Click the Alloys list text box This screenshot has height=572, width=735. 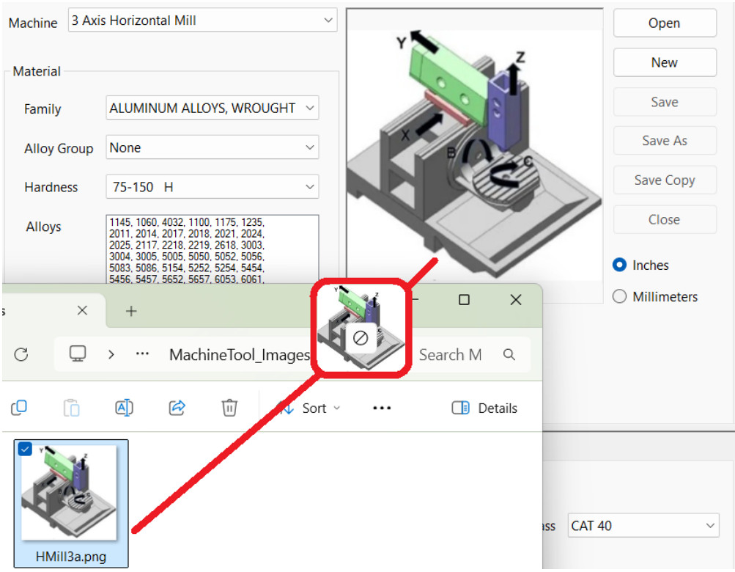tap(213, 249)
